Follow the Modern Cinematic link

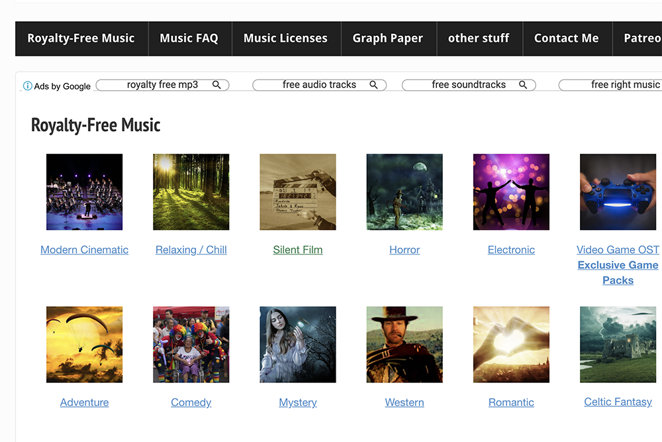(x=85, y=250)
